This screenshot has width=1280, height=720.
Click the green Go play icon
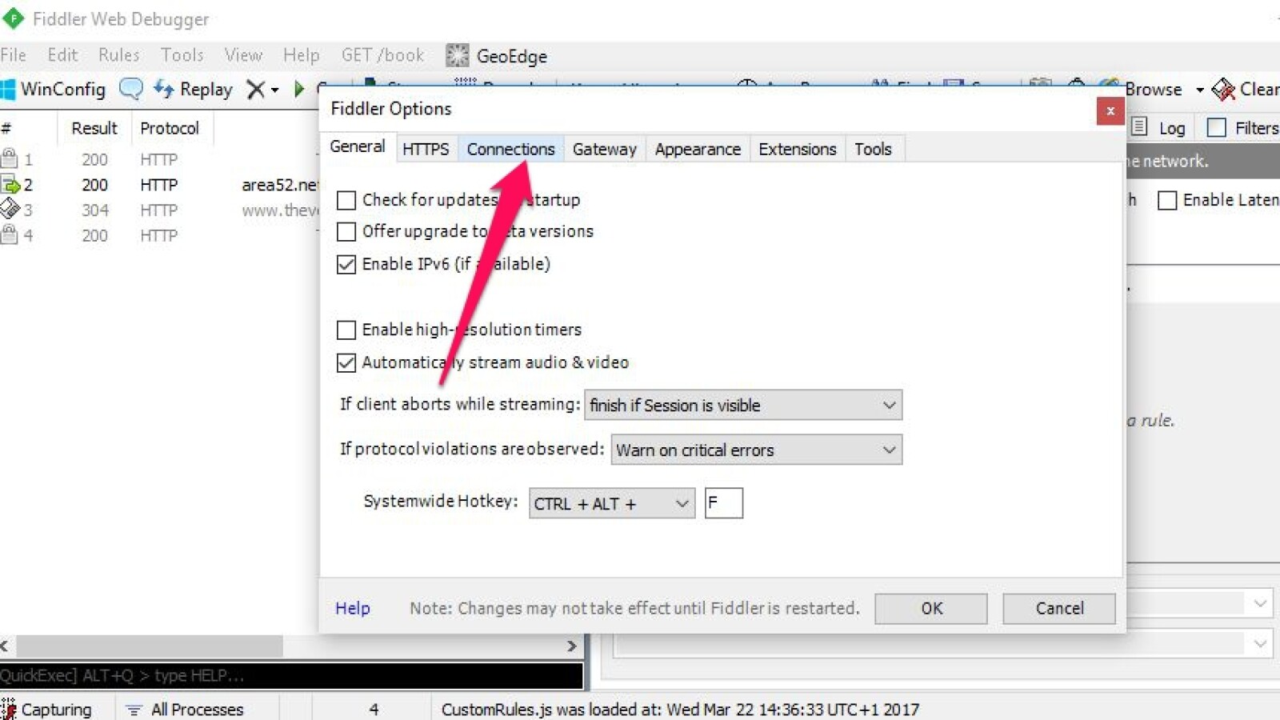[299, 89]
